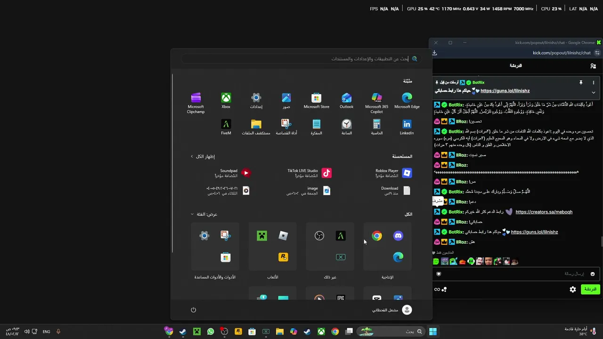Open the user account مشعل القحطاني
Screen dimensions: 603x339
(x=392, y=309)
